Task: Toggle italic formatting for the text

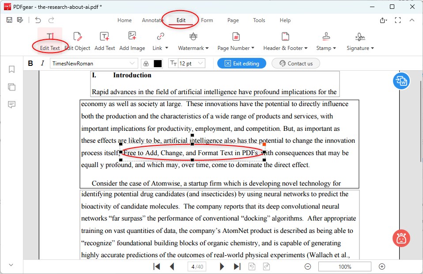Action: click(42, 63)
